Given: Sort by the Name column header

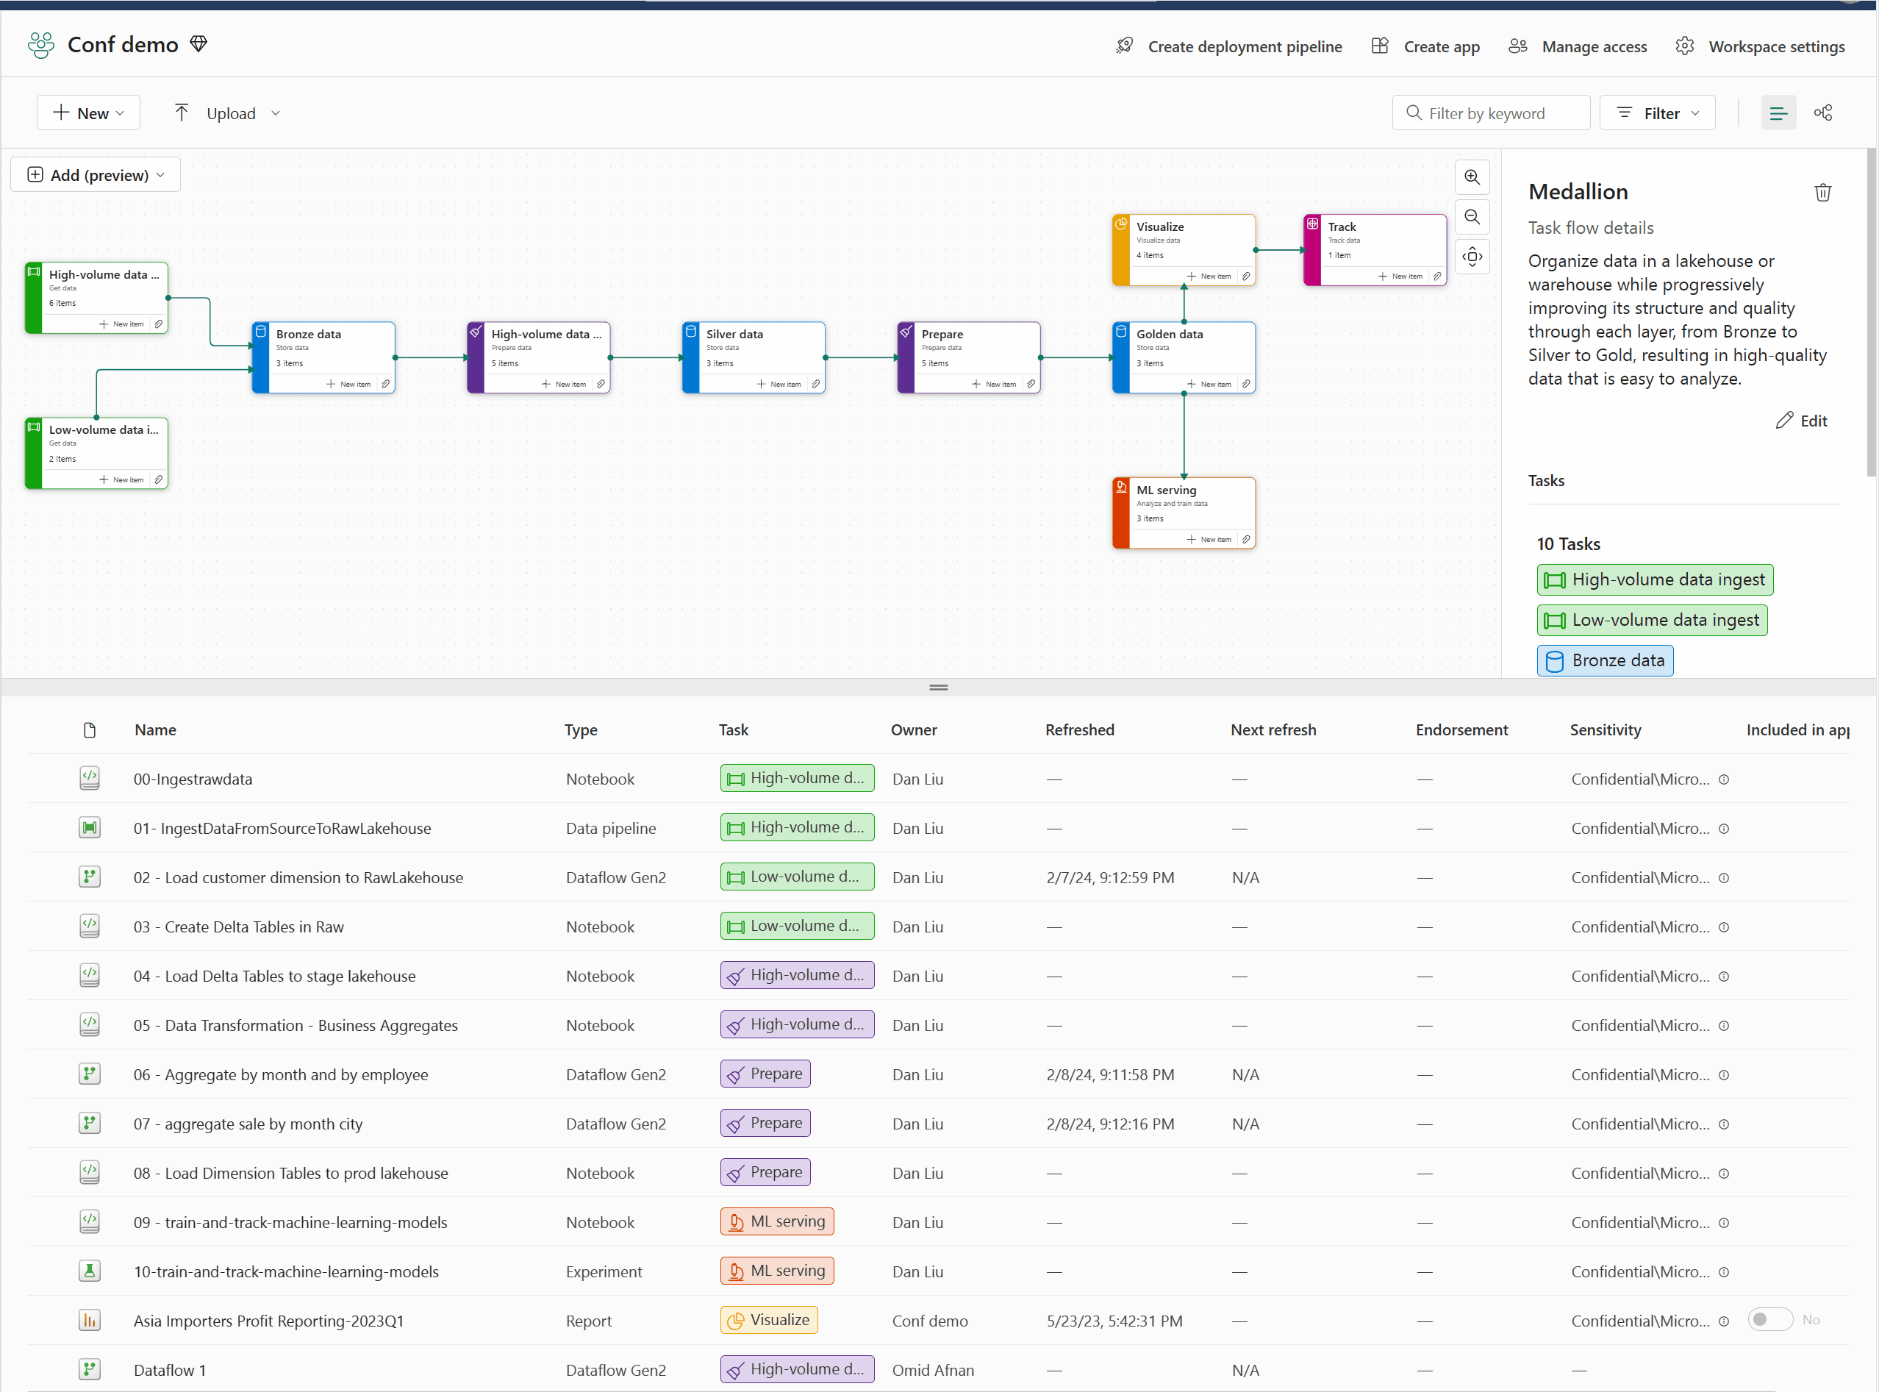Looking at the screenshot, I should point(156,729).
